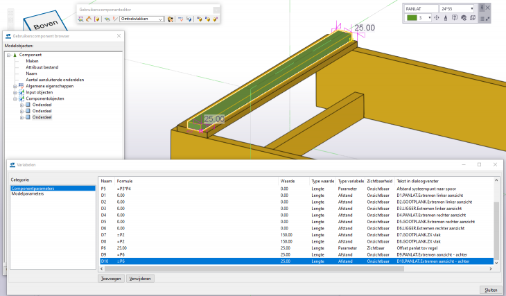Click the pin icon on the PANLAT toolbar
This screenshot has height=296, width=506.
point(482,8)
